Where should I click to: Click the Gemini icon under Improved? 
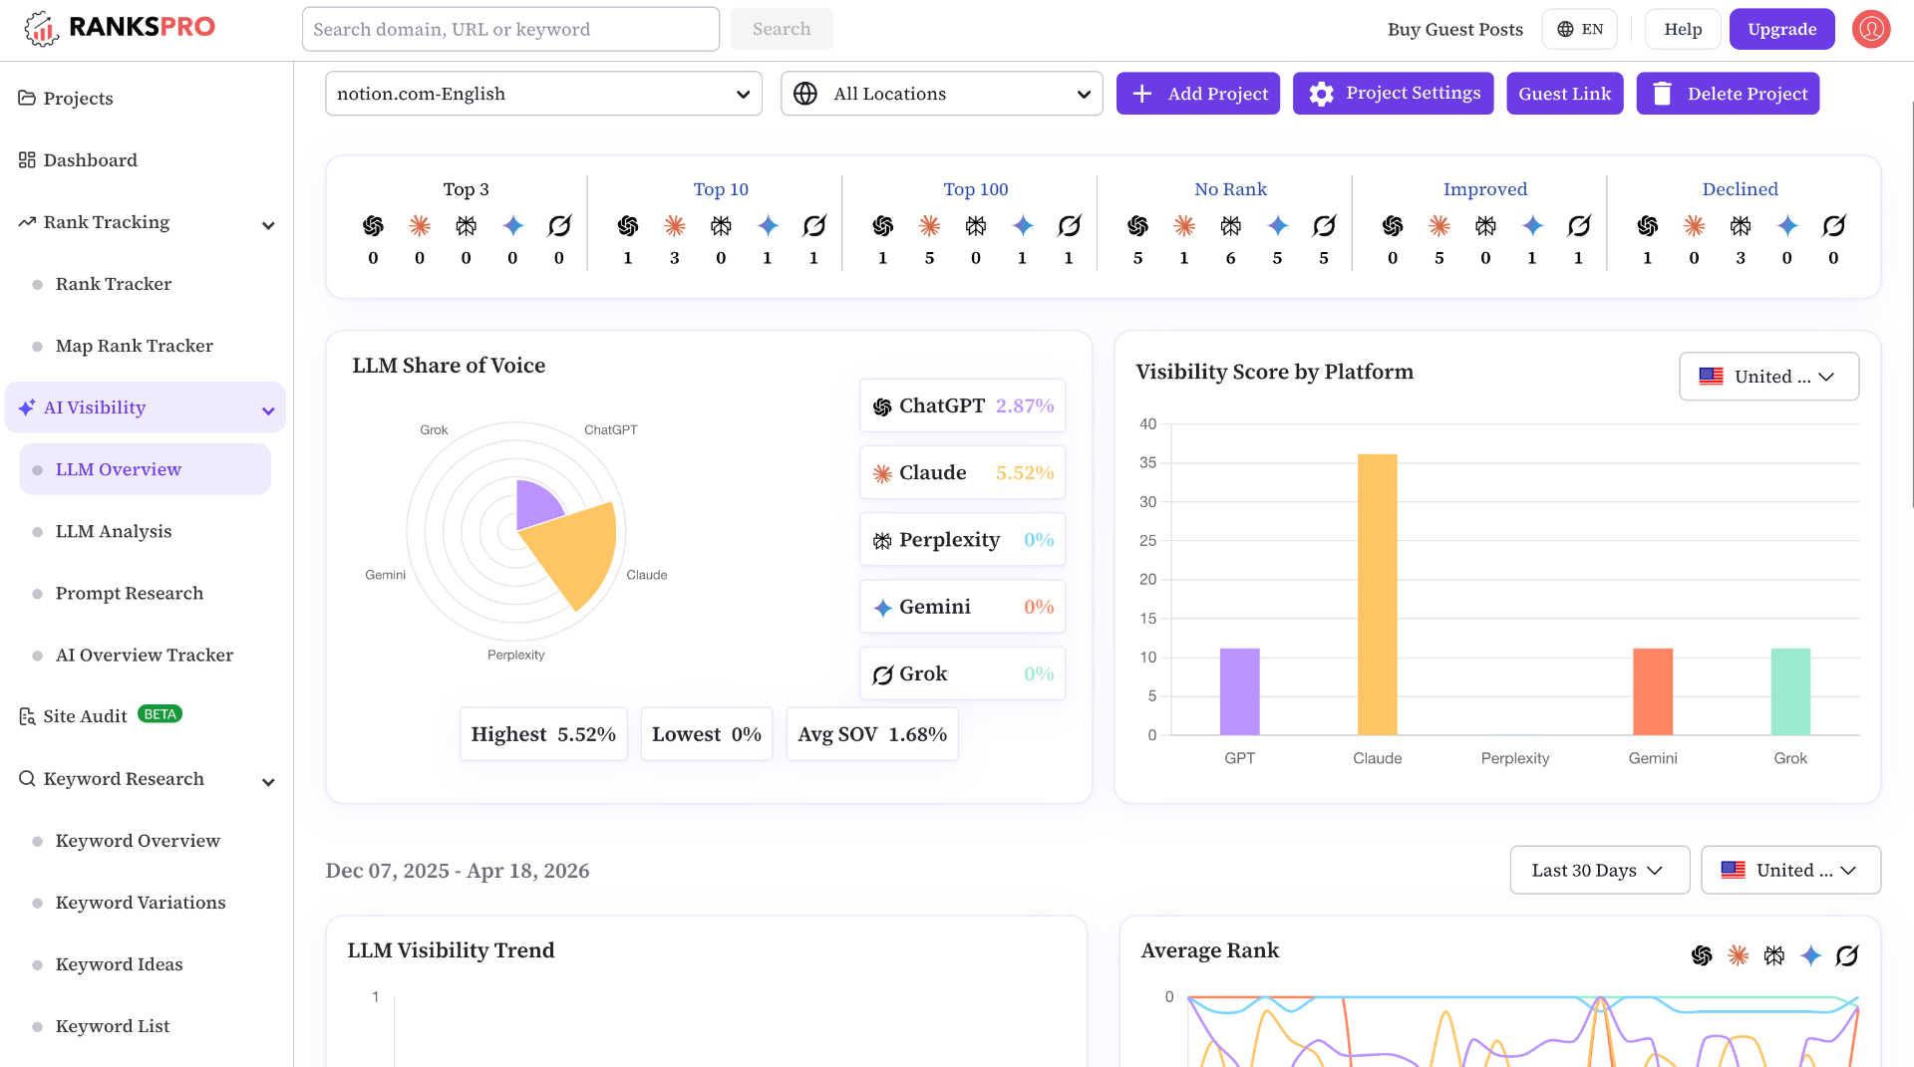pos(1532,226)
